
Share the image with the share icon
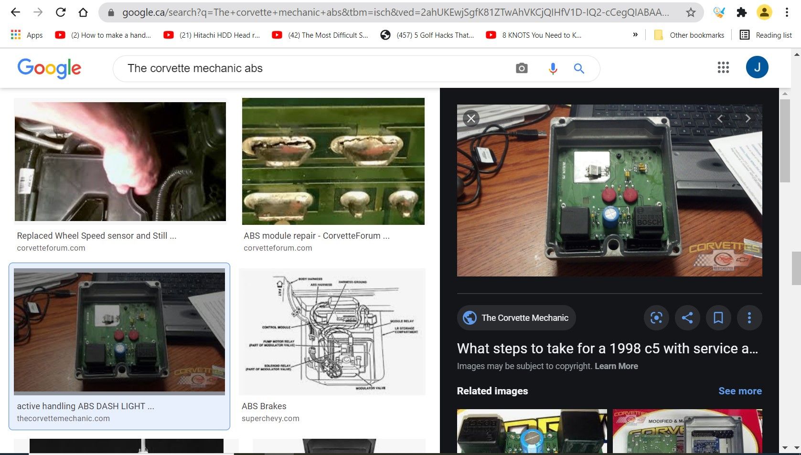coord(687,318)
